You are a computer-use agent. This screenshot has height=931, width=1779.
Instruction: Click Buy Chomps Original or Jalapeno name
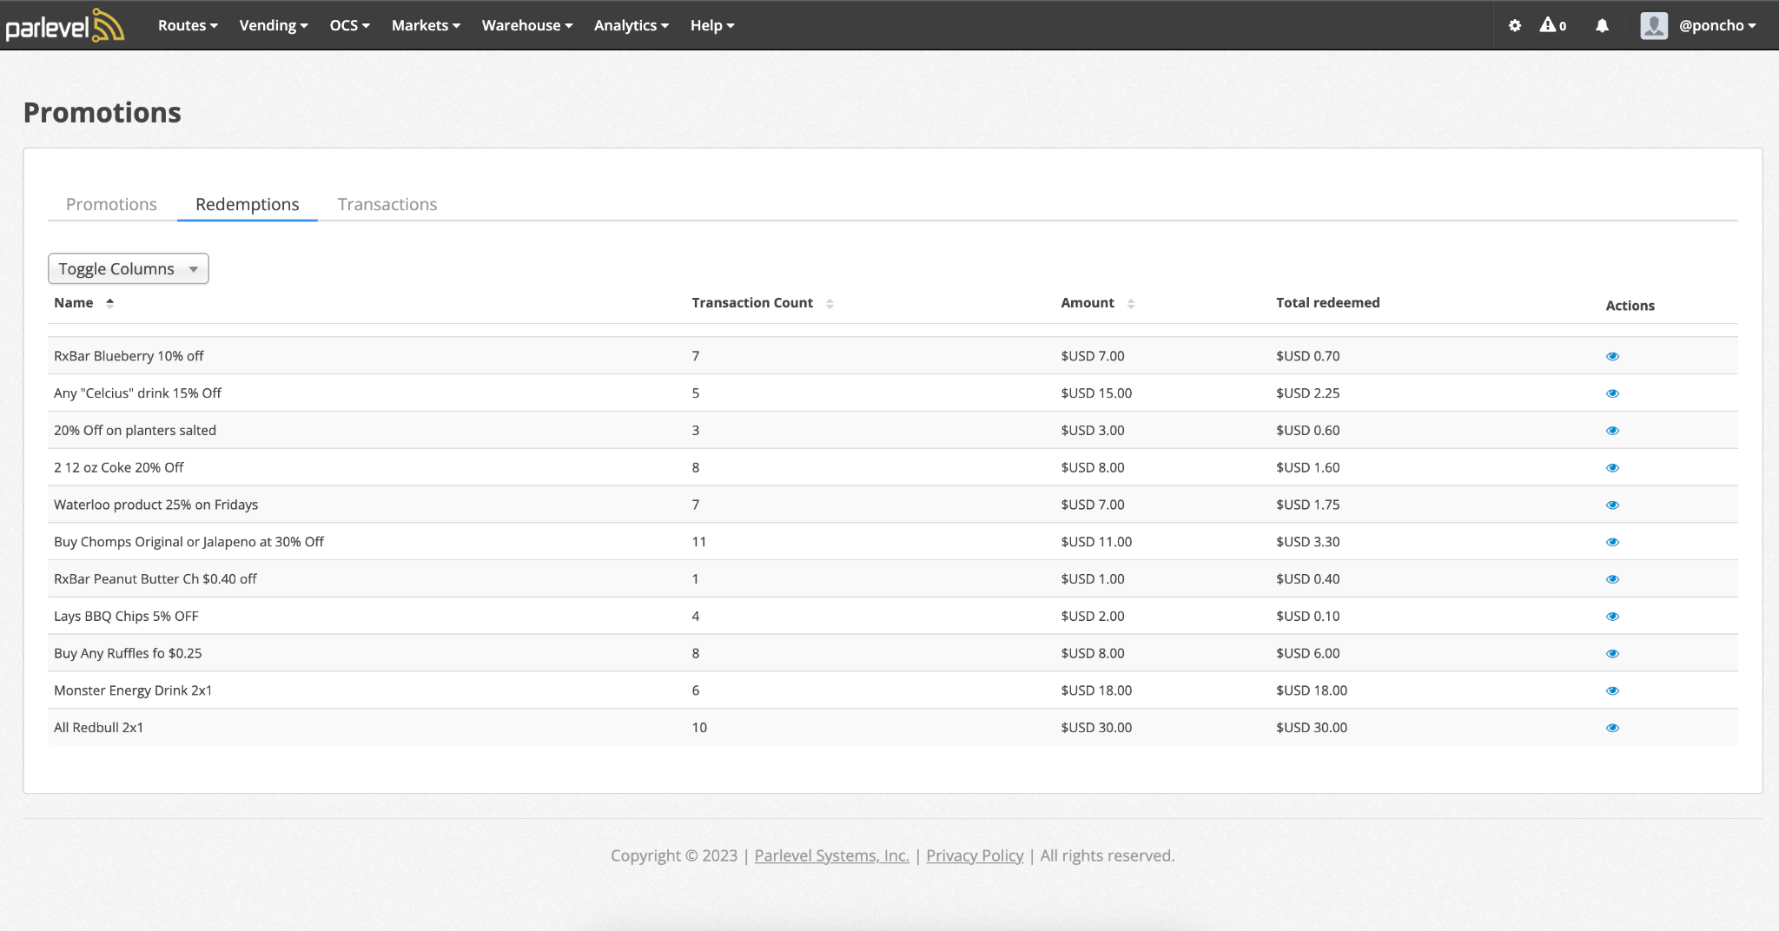pyautogui.click(x=188, y=542)
